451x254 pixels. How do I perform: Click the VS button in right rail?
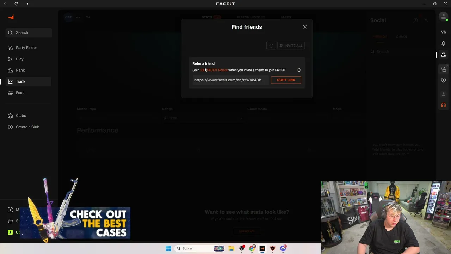click(444, 32)
